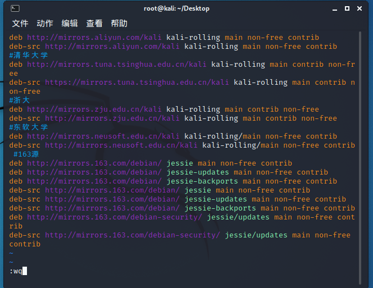The height and width of the screenshot is (288, 373).
Task: Maximize the terminal window
Action: coord(347,8)
